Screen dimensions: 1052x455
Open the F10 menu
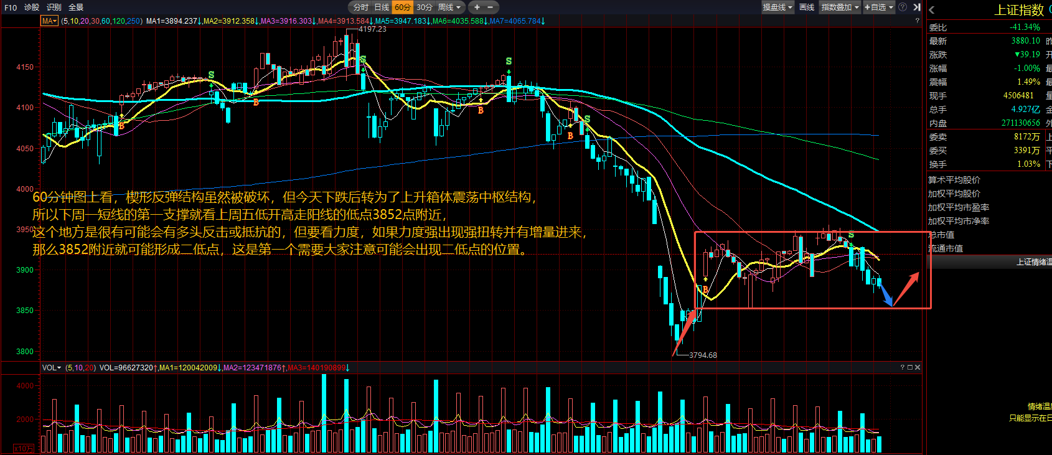(11, 7)
